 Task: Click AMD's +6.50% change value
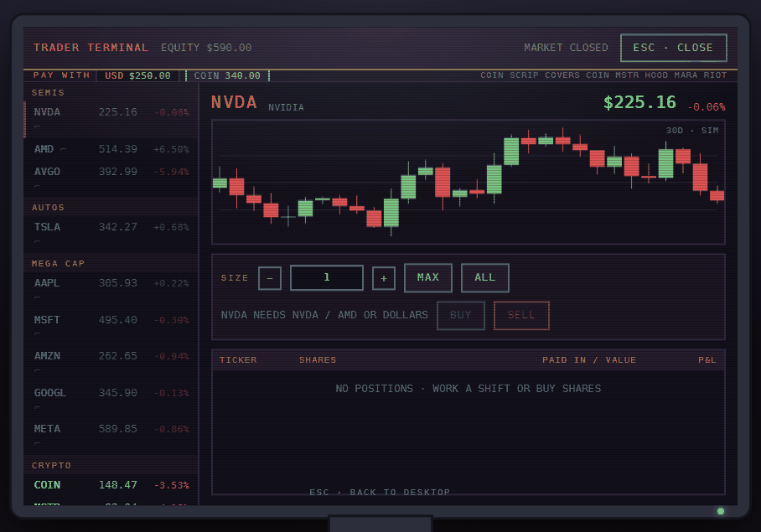[171, 149]
